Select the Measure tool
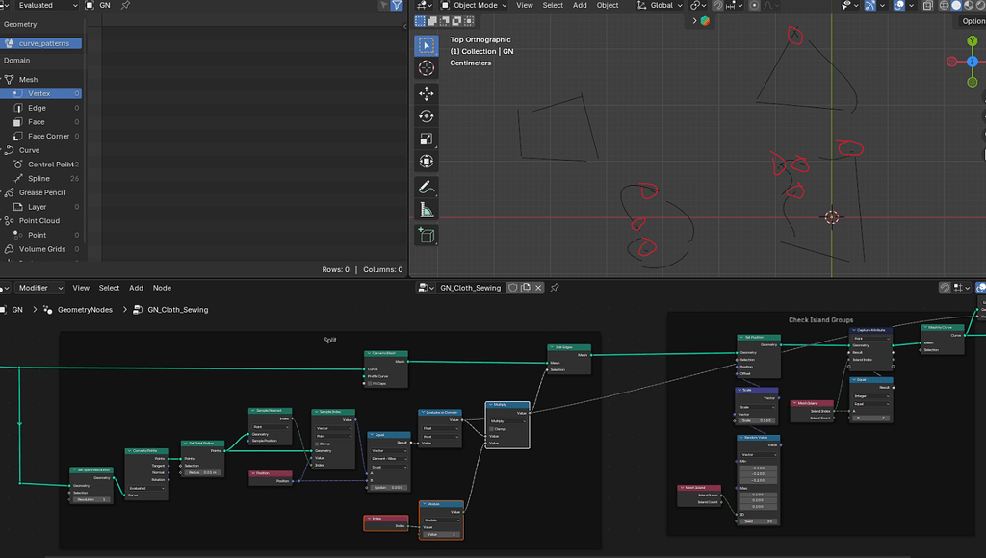Viewport: 986px width, 558px height. pos(427,210)
